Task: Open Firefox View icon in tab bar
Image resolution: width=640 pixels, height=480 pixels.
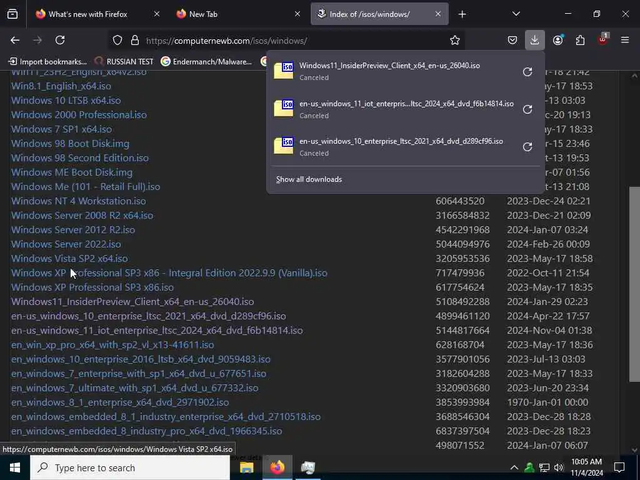Action: [x=12, y=14]
